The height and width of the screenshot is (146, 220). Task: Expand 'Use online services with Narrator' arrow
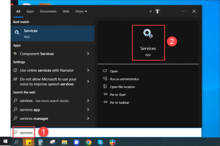point(88,70)
